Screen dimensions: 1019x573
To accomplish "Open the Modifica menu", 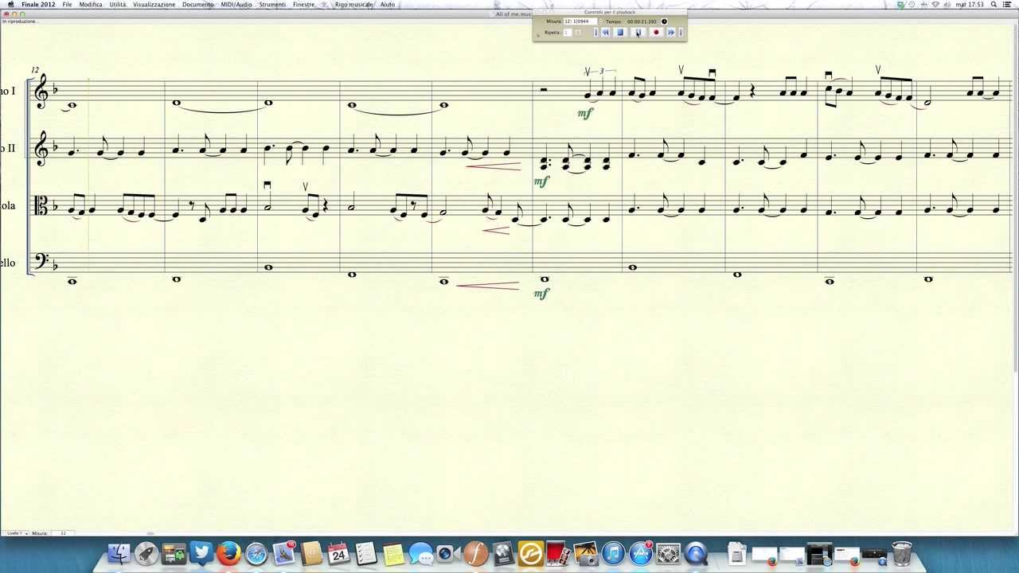I will coord(91,4).
